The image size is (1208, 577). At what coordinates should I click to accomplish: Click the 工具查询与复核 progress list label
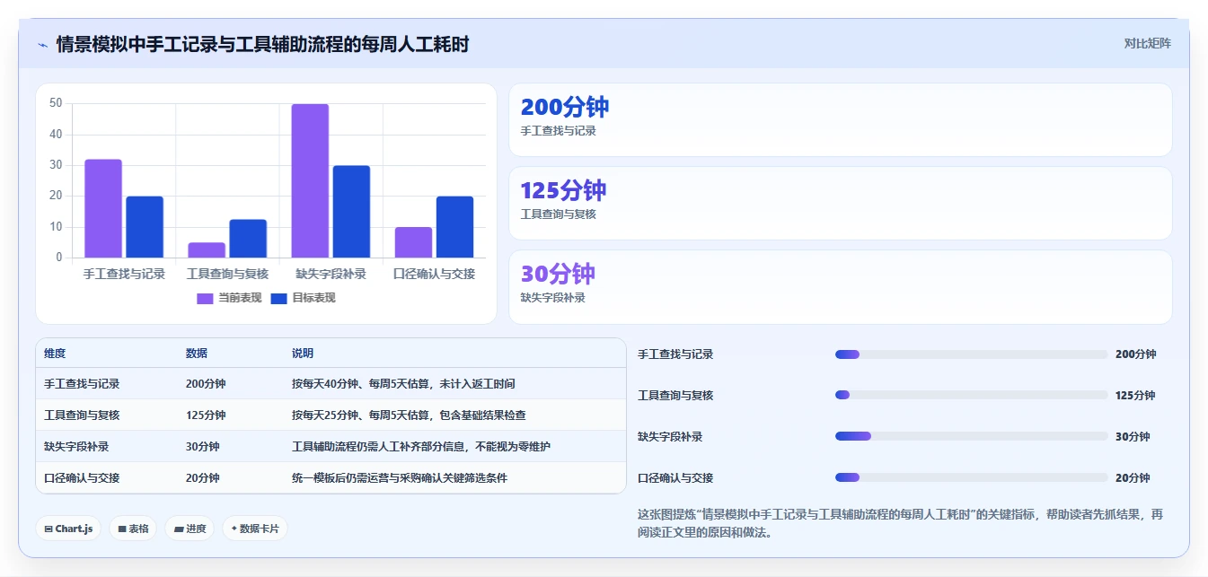point(675,395)
